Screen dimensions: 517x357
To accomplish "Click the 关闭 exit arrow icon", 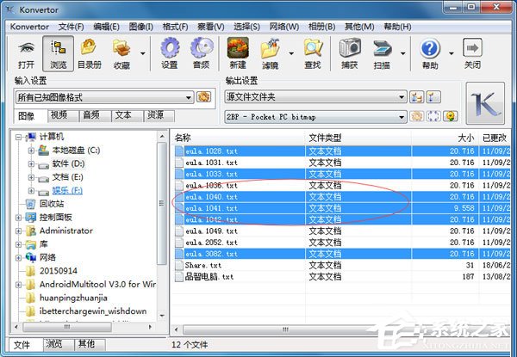I will [x=472, y=47].
